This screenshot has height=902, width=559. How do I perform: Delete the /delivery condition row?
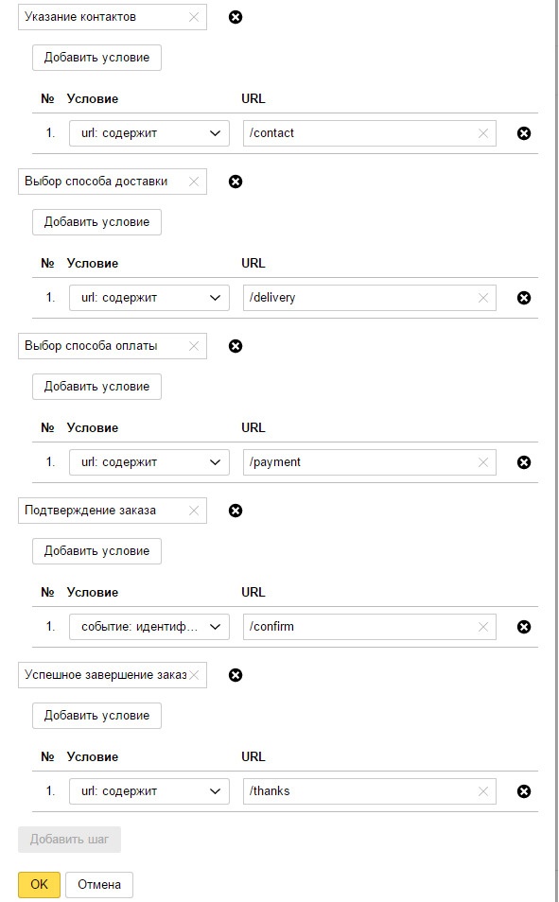[524, 298]
